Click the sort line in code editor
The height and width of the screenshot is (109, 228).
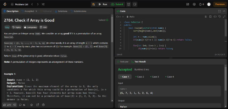[150, 31]
